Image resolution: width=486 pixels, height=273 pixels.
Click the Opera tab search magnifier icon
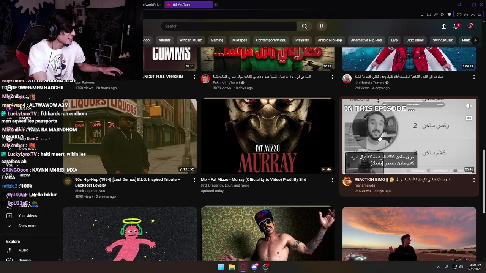459,5
